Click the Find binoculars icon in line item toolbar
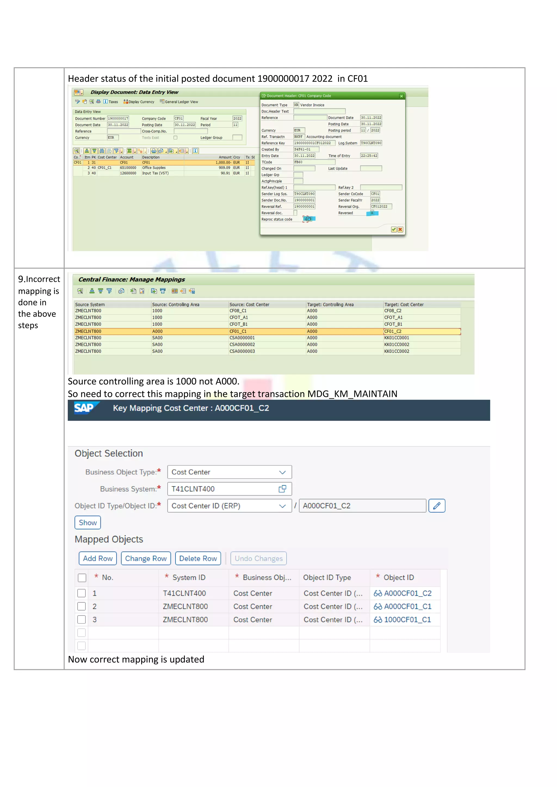The height and width of the screenshot is (787, 557). pyautogui.click(x=102, y=151)
